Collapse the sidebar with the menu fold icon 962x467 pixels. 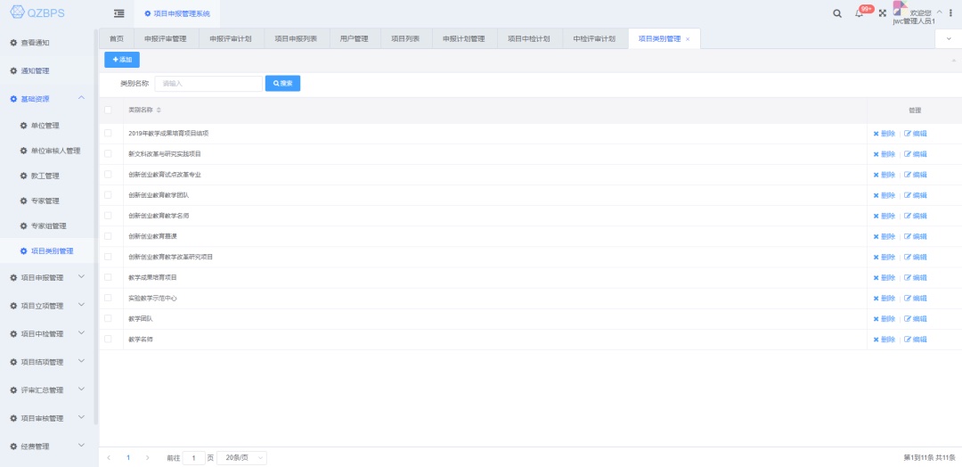point(118,13)
